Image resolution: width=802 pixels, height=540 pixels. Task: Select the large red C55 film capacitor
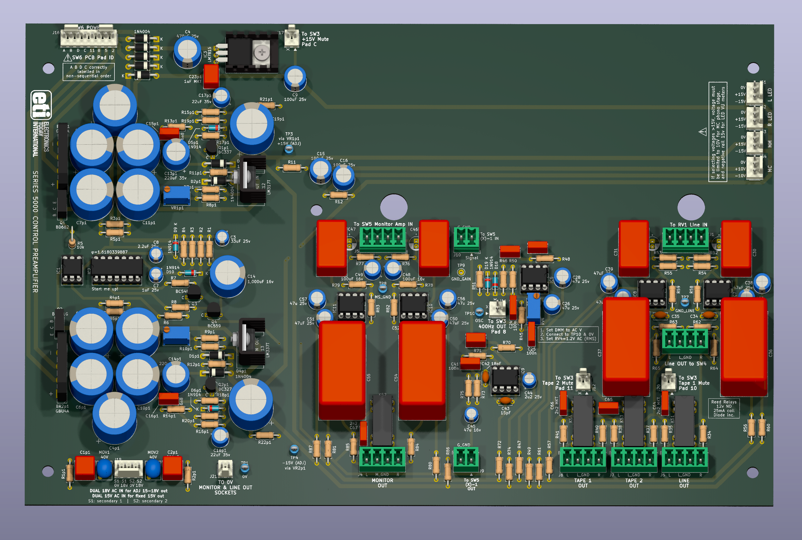click(x=342, y=371)
